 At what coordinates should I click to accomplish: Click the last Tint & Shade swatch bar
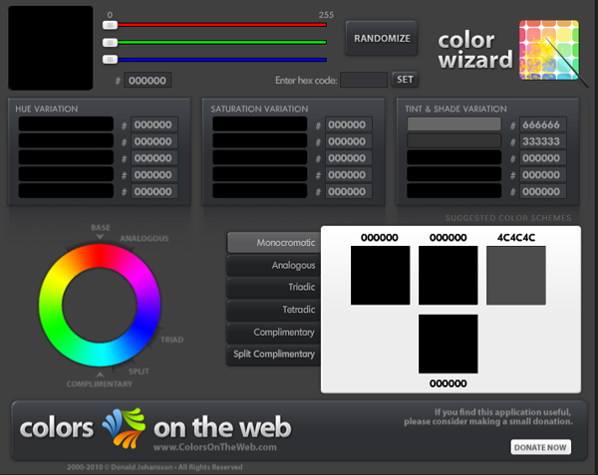pyautogui.click(x=453, y=191)
